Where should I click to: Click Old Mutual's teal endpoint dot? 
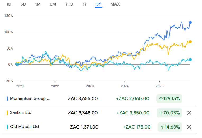[190, 60]
